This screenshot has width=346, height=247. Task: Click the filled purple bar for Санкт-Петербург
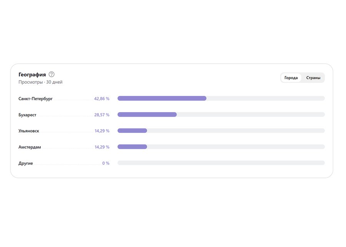click(162, 98)
